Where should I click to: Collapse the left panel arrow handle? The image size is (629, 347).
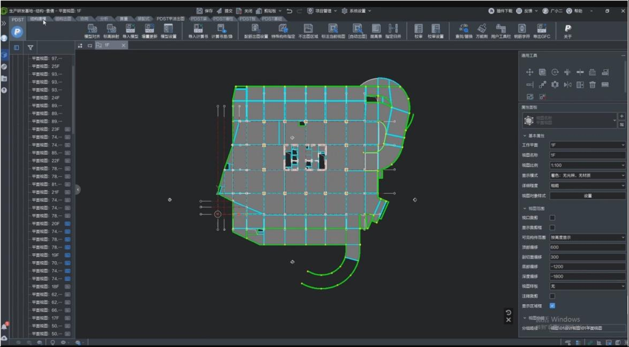tap(78, 190)
